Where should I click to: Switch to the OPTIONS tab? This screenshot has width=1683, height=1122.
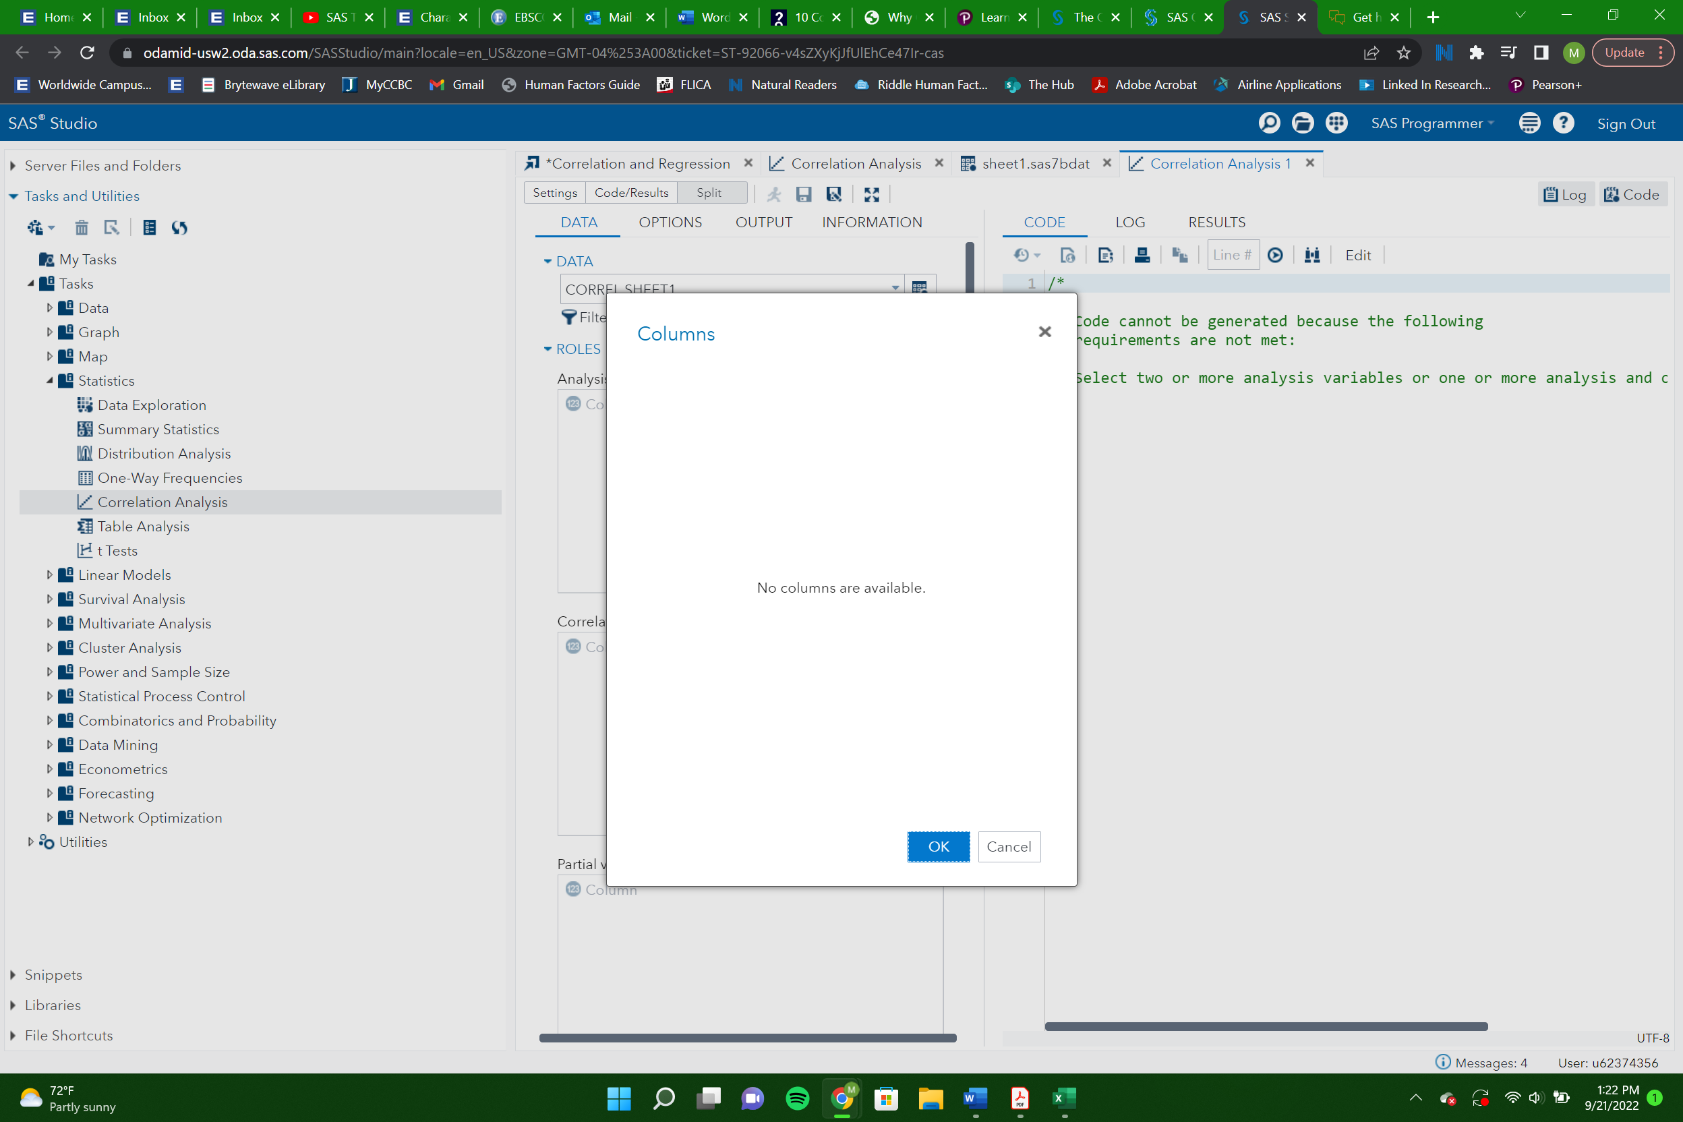(670, 223)
